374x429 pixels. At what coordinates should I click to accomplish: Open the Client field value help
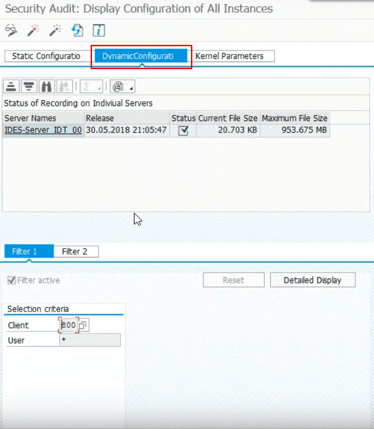pyautogui.click(x=83, y=325)
